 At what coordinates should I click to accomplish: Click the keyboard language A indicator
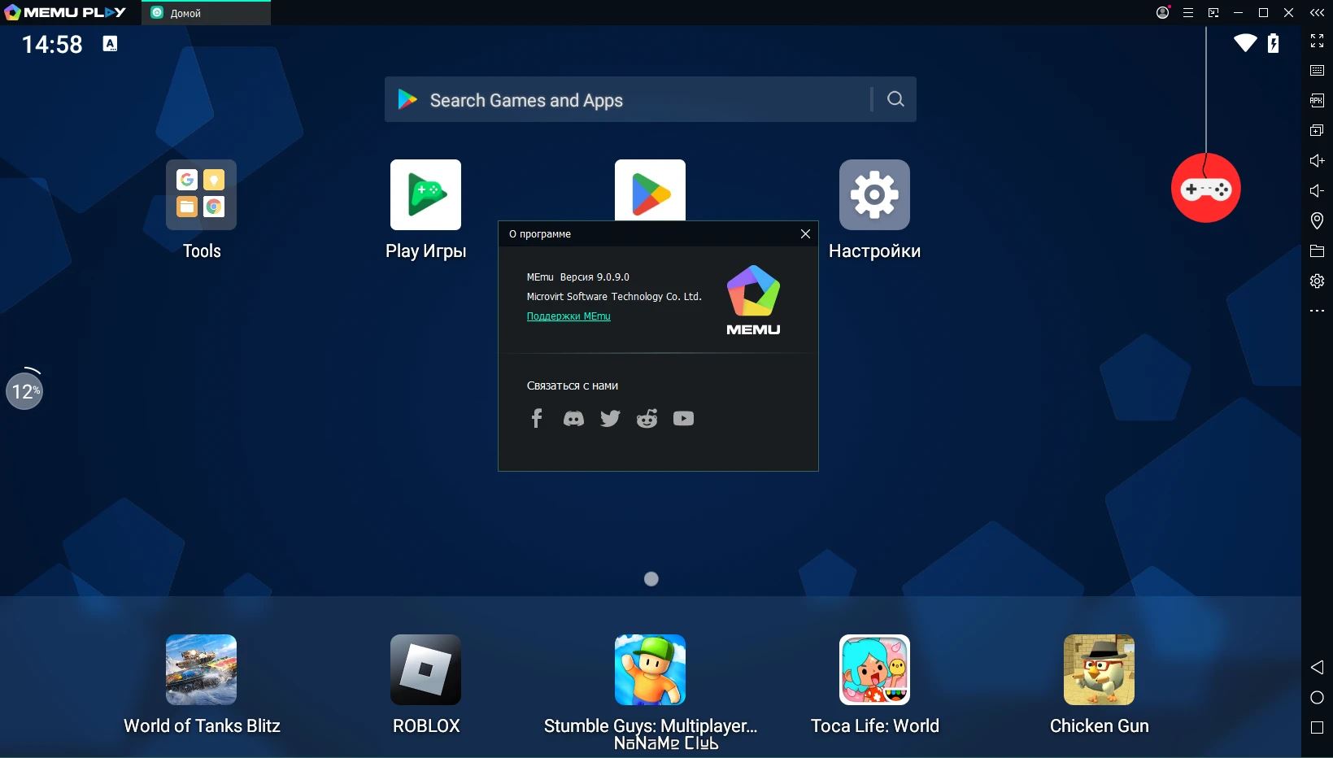[110, 44]
